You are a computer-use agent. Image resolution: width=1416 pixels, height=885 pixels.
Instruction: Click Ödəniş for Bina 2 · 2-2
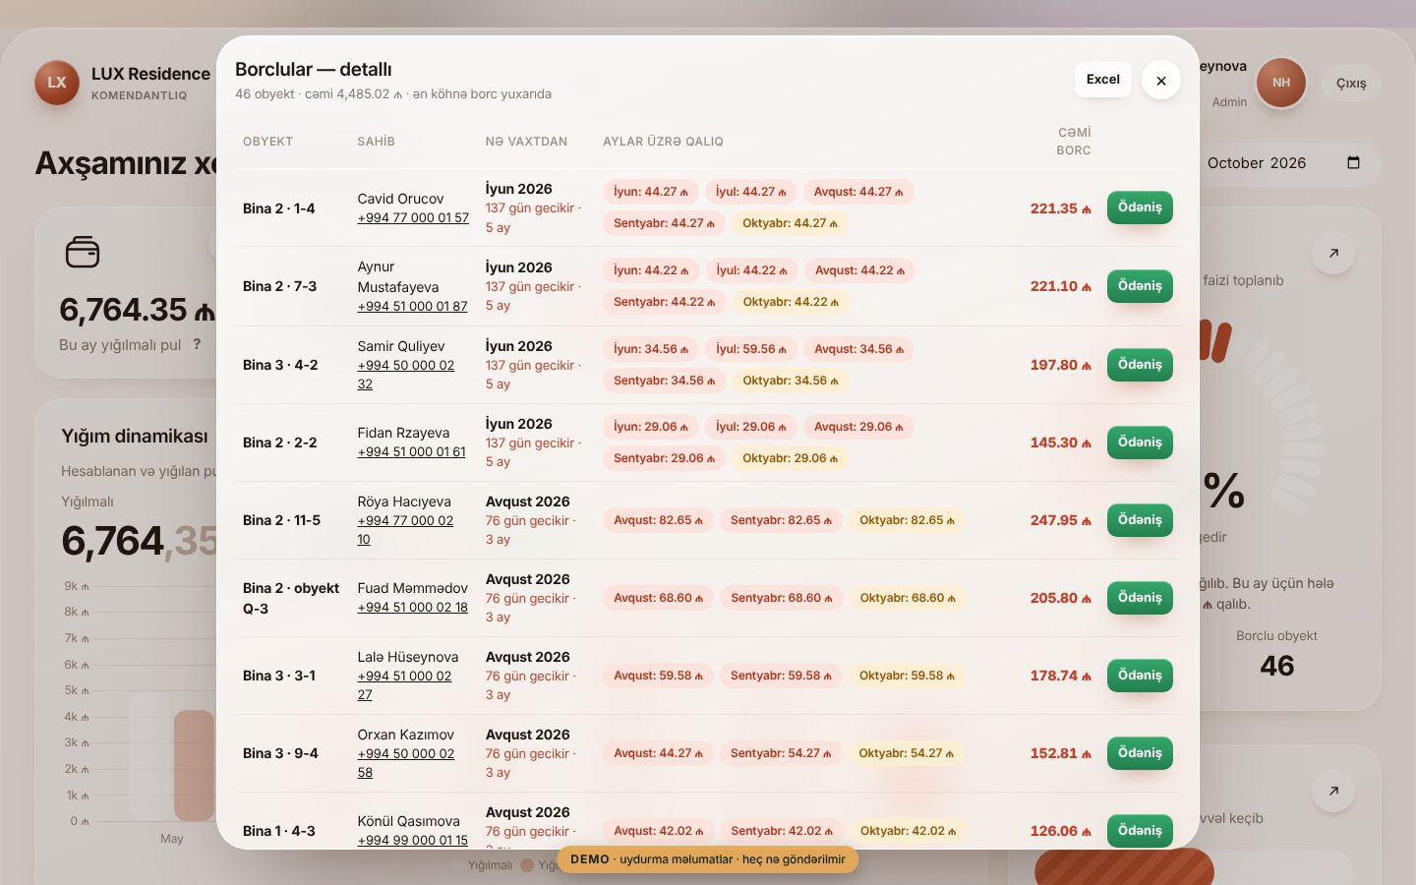point(1140,442)
